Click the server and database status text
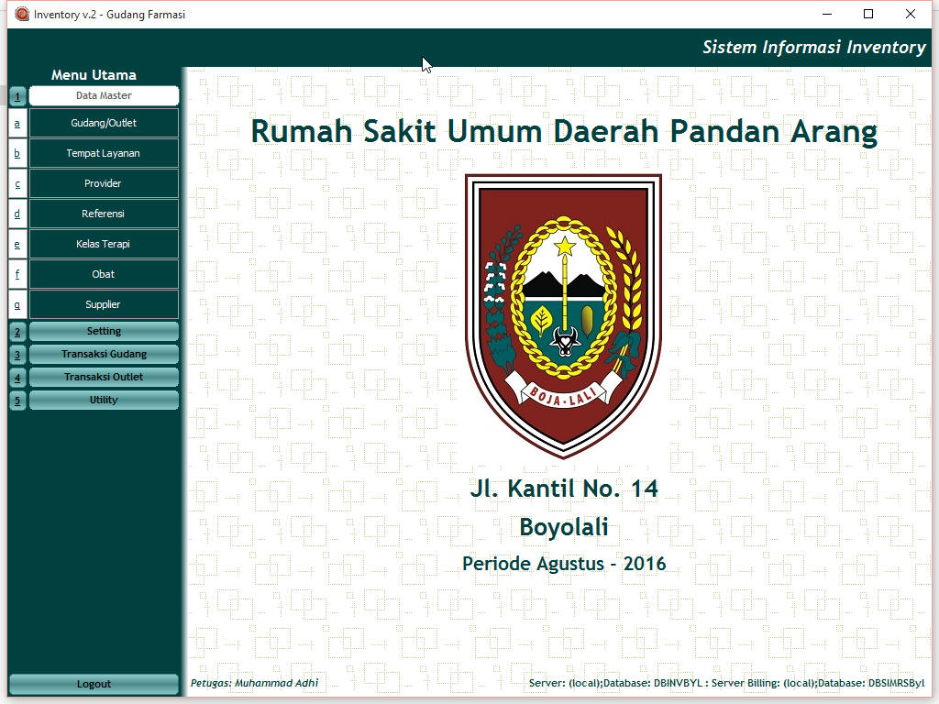The width and height of the screenshot is (939, 704). point(726,683)
